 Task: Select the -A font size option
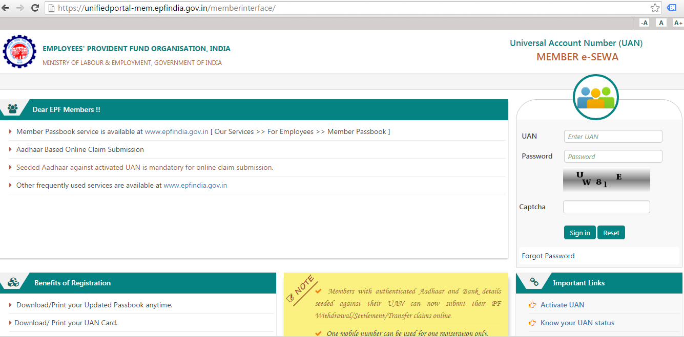644,23
